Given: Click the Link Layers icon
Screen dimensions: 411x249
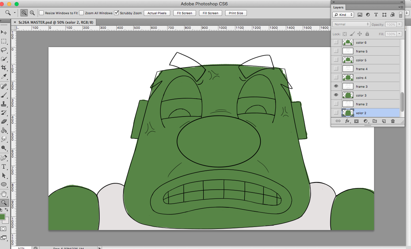Looking at the screenshot, I should click(x=338, y=121).
